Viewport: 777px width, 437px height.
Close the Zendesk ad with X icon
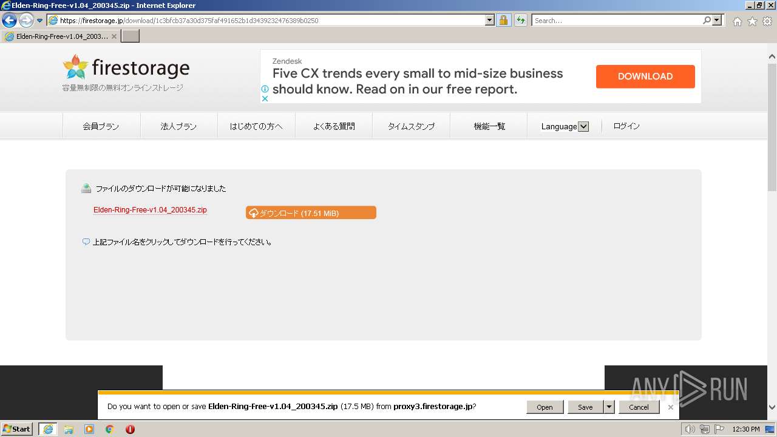[265, 98]
